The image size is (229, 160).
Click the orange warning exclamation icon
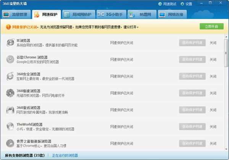point(8,27)
